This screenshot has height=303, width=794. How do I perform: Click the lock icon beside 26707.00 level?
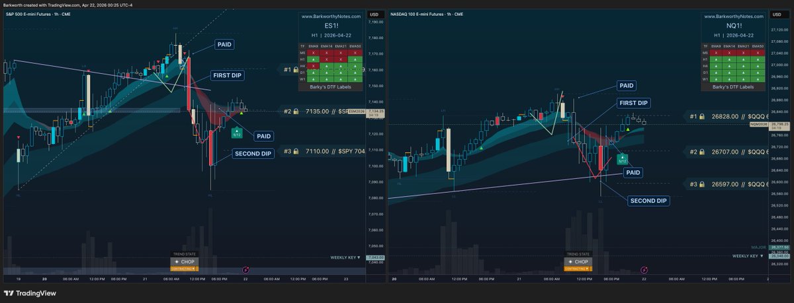(x=701, y=151)
